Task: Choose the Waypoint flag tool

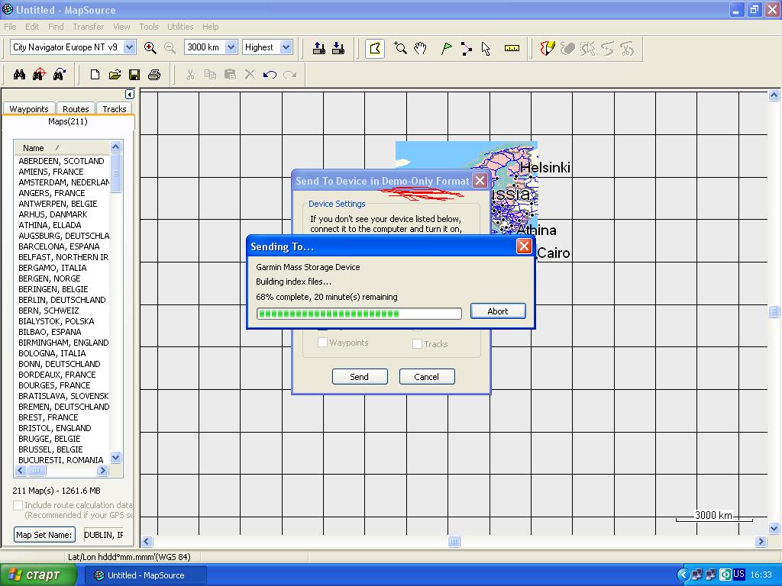Action: tap(447, 48)
